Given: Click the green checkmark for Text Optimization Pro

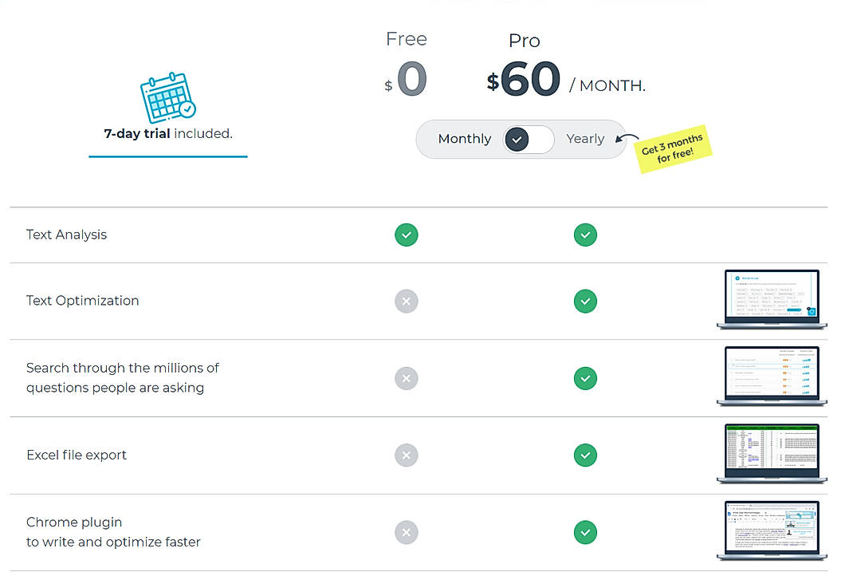Looking at the screenshot, I should pos(585,301).
